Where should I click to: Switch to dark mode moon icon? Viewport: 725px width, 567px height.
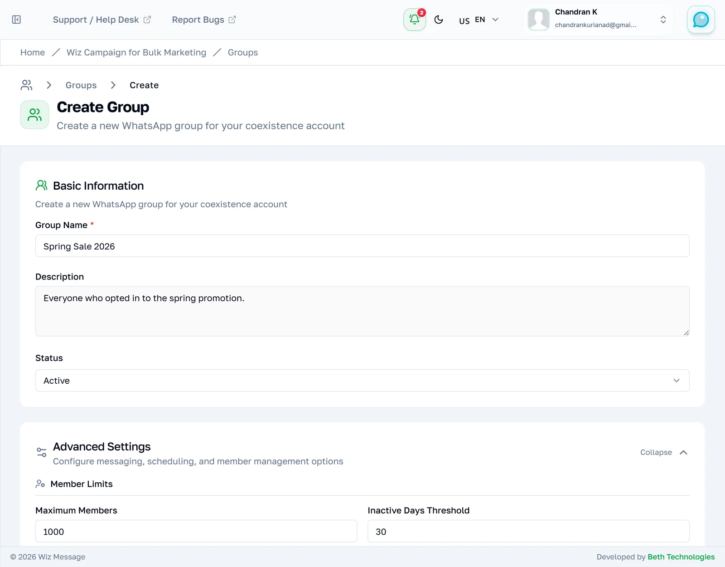coord(439,20)
